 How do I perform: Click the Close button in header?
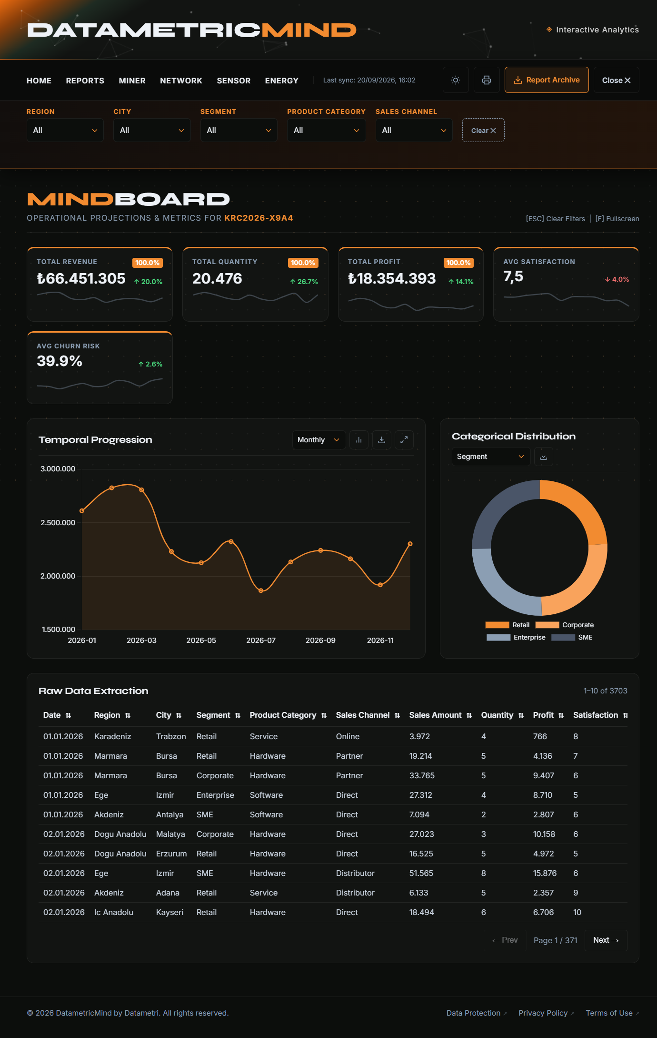pos(617,80)
